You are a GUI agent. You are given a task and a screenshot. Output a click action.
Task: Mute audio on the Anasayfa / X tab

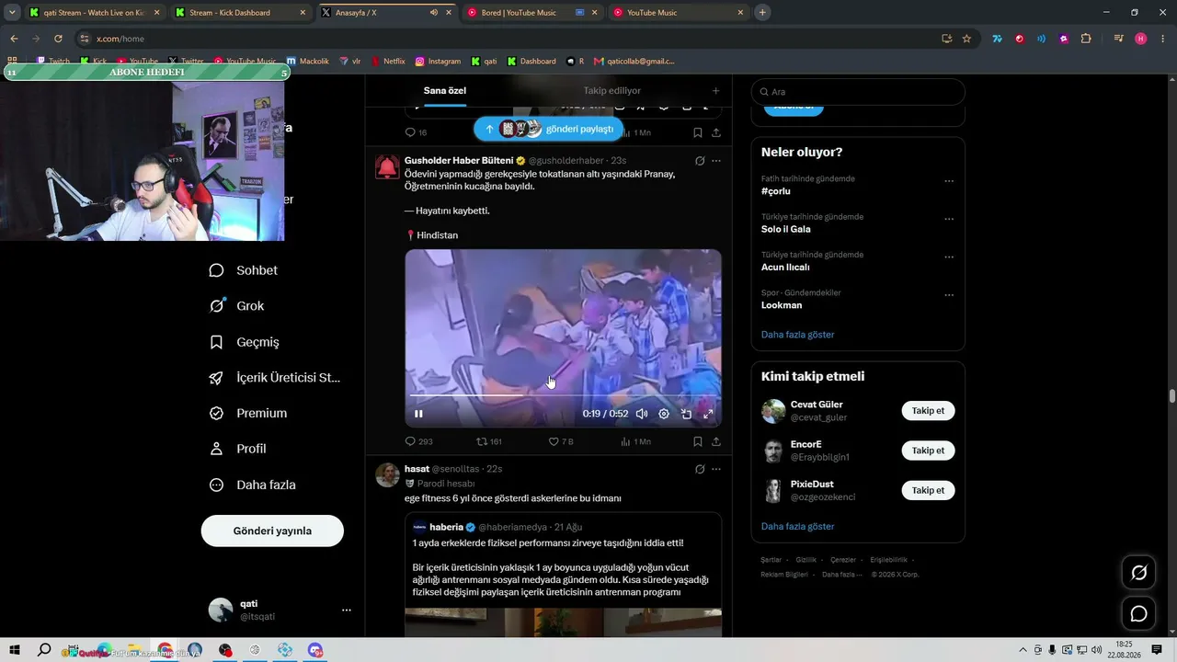click(x=433, y=13)
